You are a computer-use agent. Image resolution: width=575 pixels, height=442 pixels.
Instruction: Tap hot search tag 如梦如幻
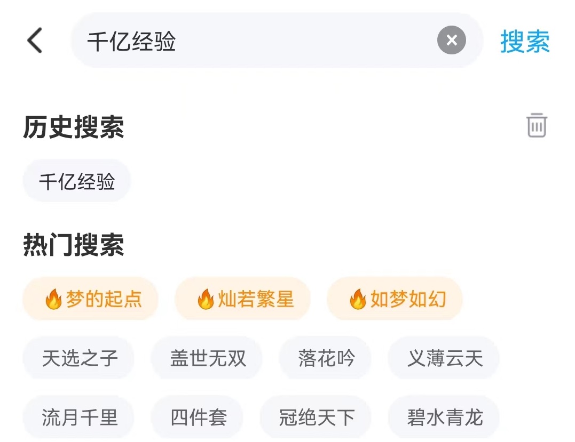(x=395, y=299)
